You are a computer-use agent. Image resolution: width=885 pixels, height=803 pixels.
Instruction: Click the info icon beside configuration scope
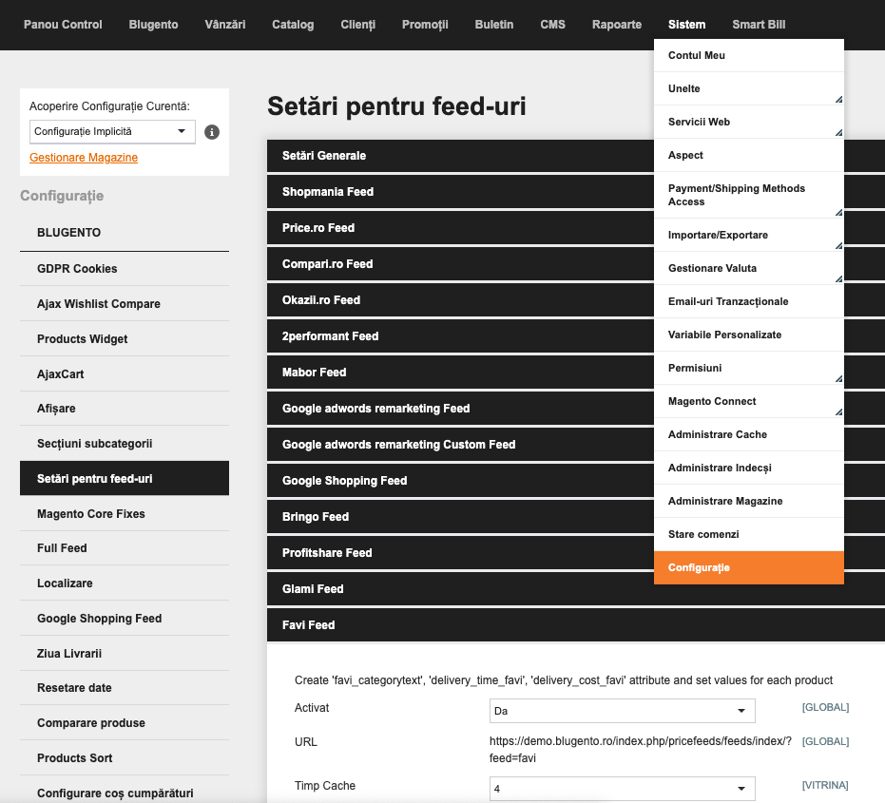coord(212,132)
